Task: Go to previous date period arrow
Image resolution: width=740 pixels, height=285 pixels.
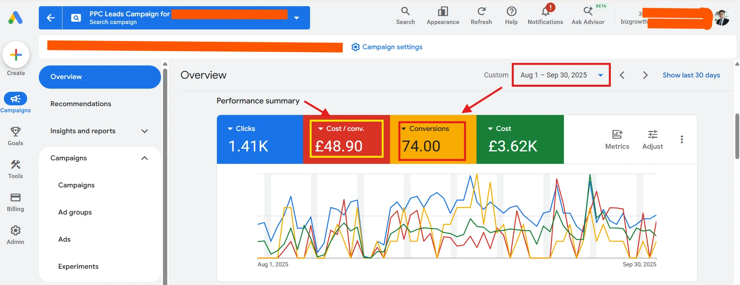Action: tap(622, 75)
